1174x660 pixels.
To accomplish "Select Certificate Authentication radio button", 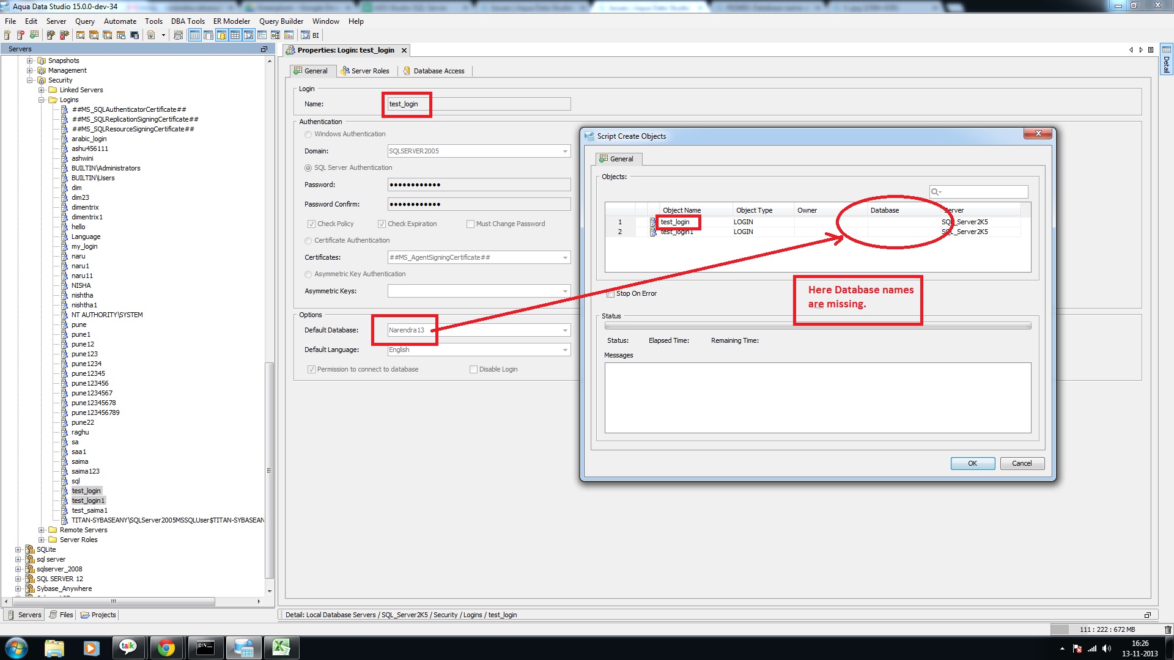I will point(308,241).
